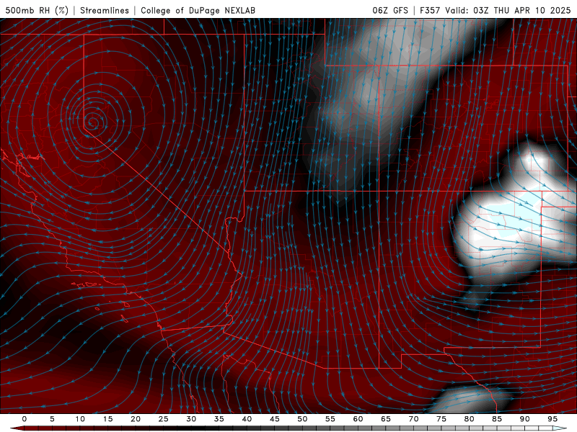
Task: Click the 80 label on the colorbar
Action: (469, 419)
